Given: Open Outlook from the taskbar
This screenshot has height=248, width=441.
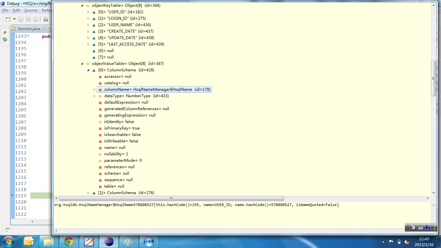Looking at the screenshot, I should [29, 242].
